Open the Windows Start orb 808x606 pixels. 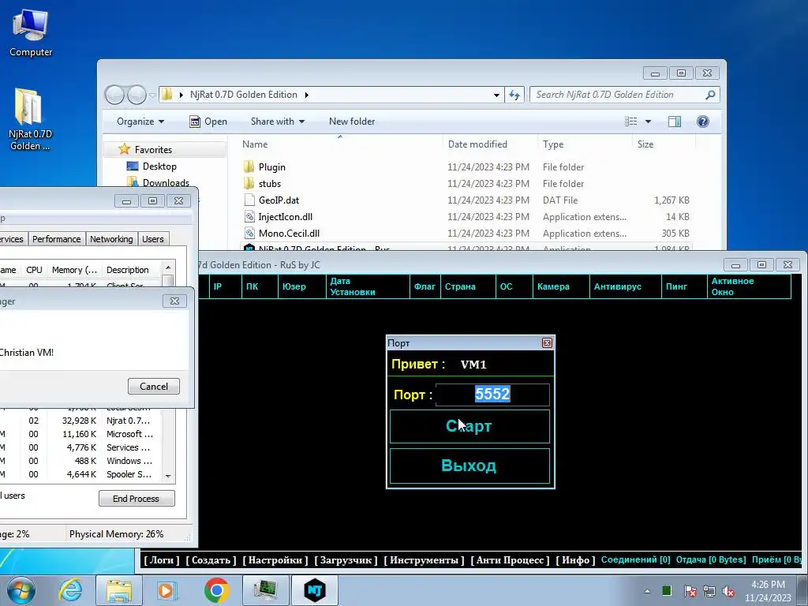point(21,590)
